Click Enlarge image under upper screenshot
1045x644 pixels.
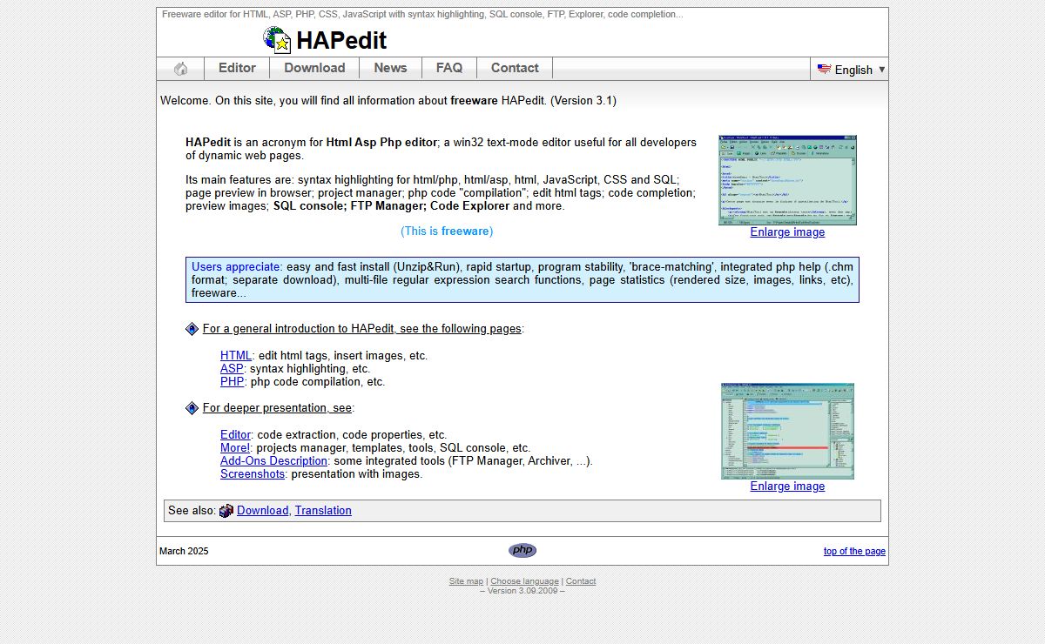[x=787, y=232]
